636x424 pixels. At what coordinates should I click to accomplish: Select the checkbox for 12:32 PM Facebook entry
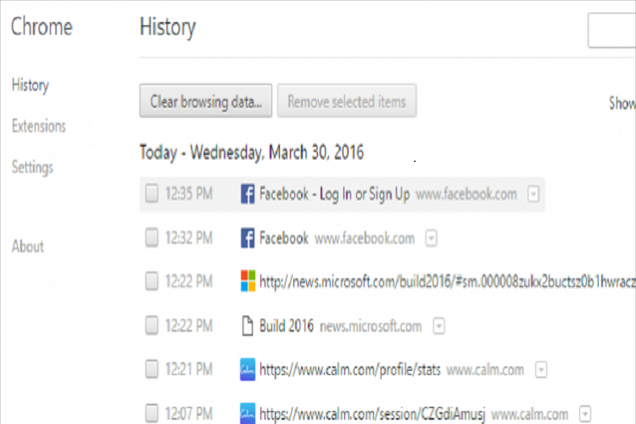(x=152, y=237)
